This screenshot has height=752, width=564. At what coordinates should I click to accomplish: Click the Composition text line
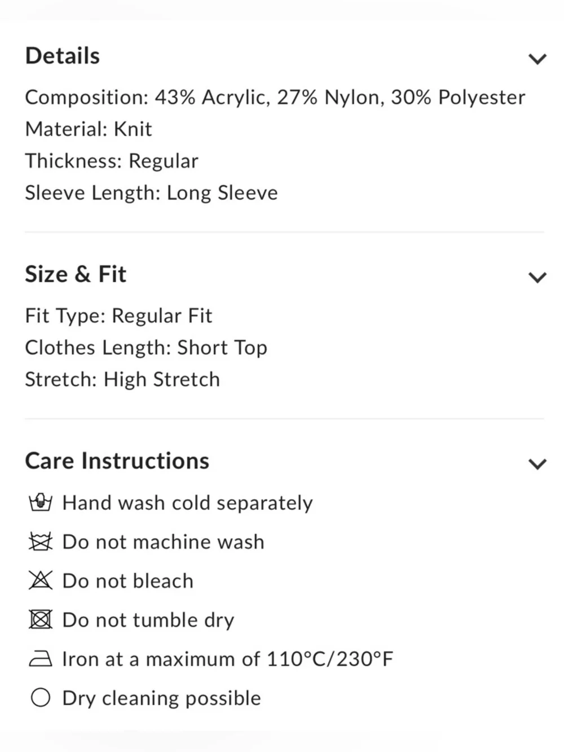click(275, 97)
